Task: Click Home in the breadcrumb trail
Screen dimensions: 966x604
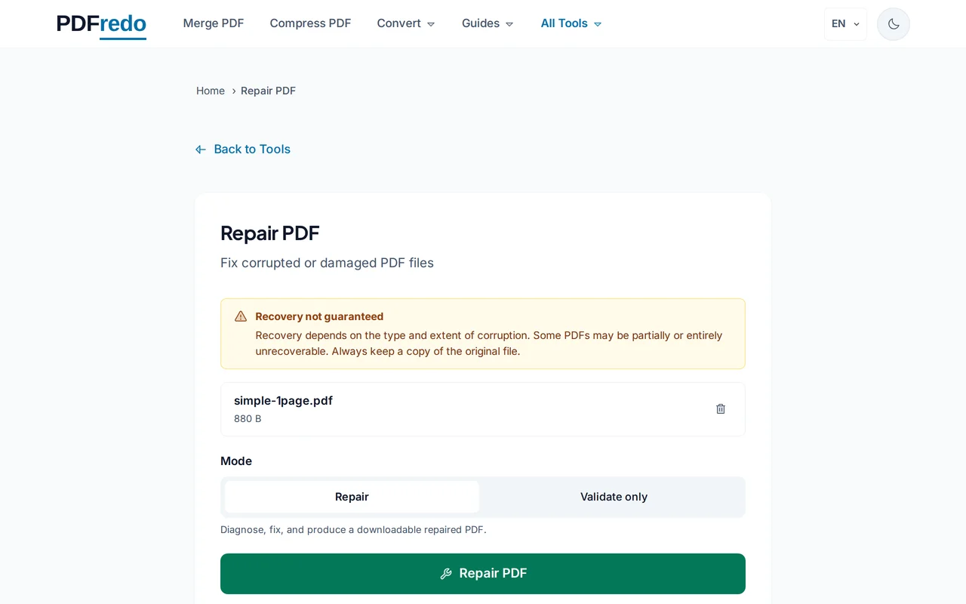Action: click(211, 91)
